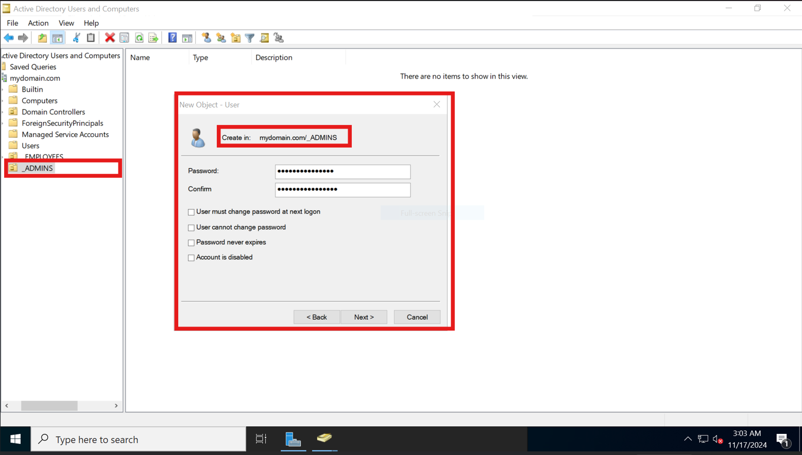Select the Users container
This screenshot has height=455, width=802.
[x=30, y=145]
